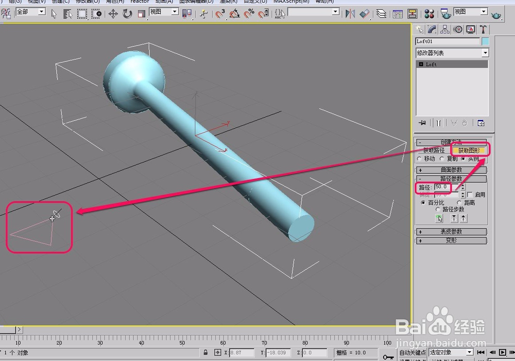Click the 路径 value input field
Screen dimensions: 515x361
click(x=447, y=187)
